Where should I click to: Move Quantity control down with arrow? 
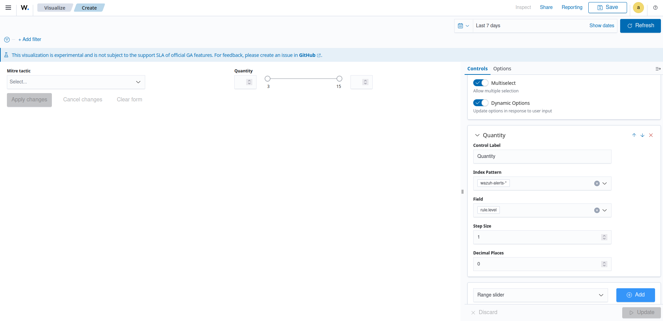click(642, 135)
